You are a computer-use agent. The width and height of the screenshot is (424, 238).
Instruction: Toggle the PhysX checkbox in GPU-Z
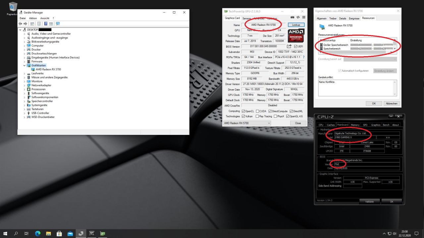275,116
